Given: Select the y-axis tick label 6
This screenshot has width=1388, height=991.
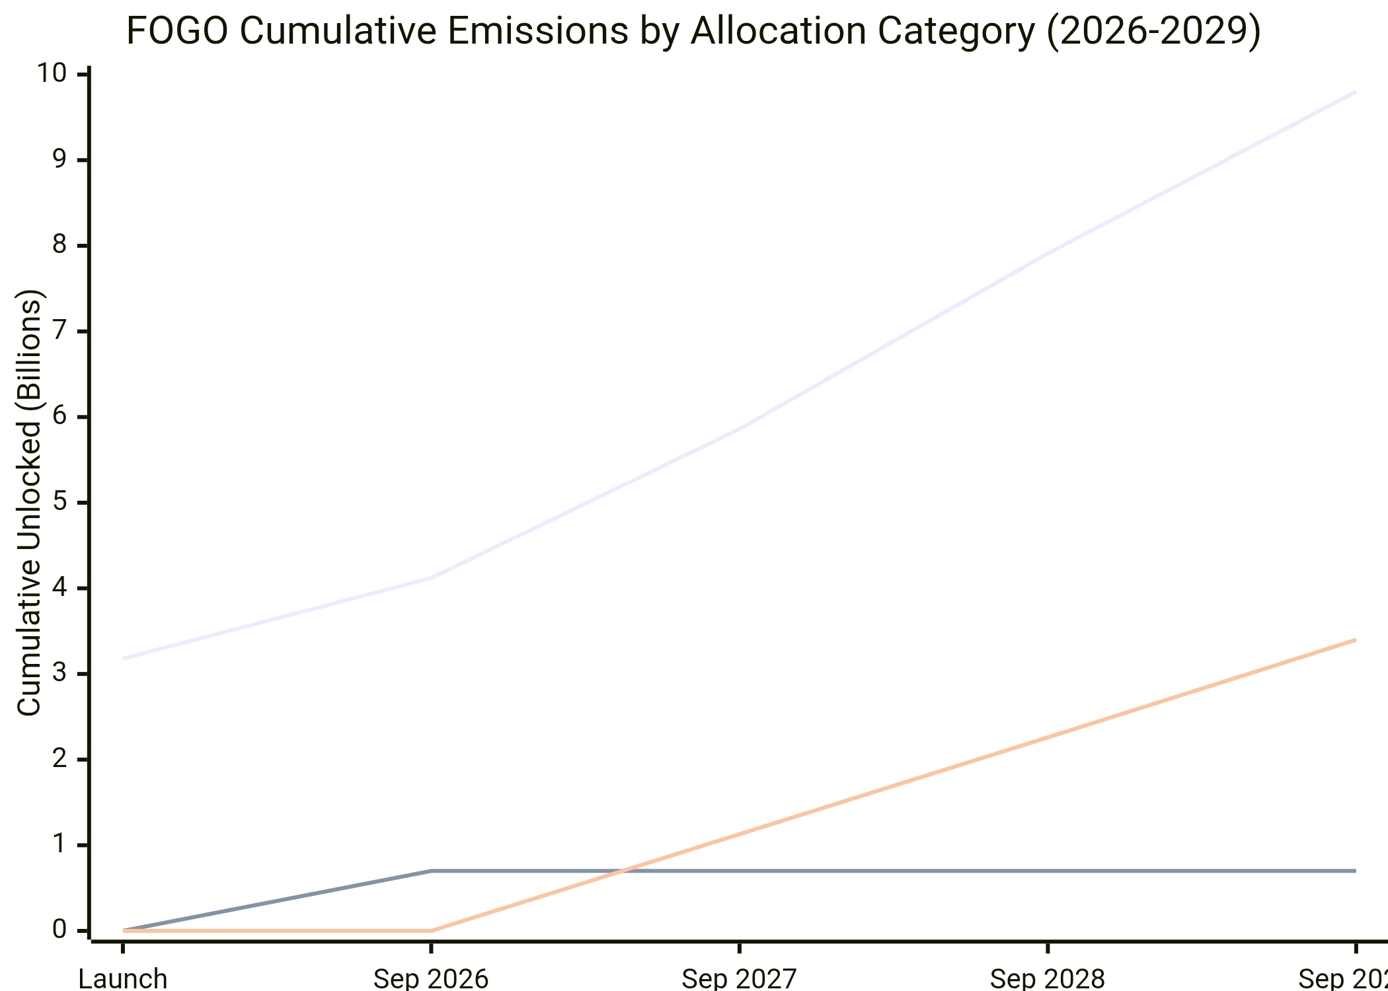Looking at the screenshot, I should (59, 416).
